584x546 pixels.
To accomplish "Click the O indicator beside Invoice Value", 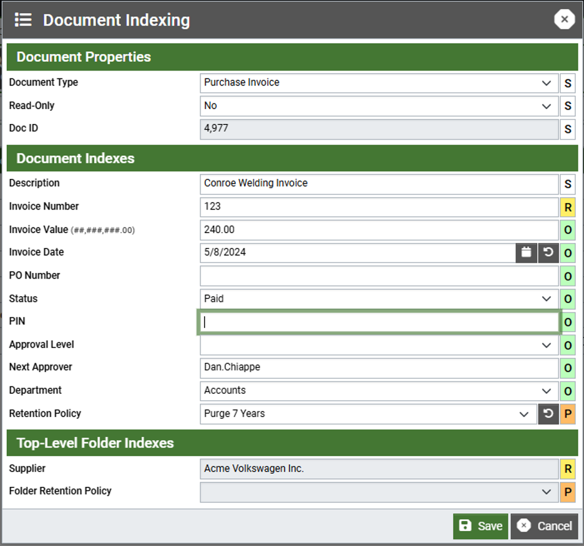I will click(x=568, y=230).
